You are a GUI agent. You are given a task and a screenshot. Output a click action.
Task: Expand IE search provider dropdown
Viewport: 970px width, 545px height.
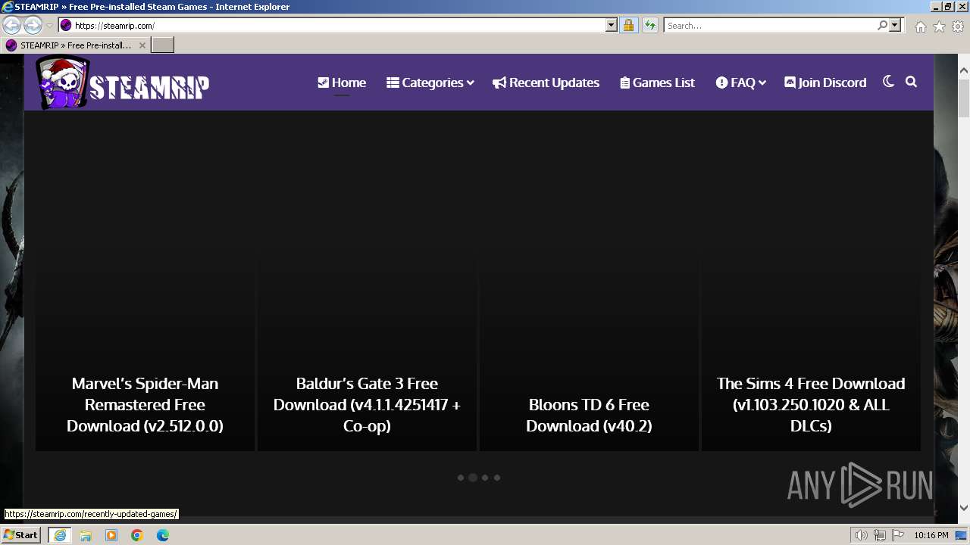tap(895, 25)
